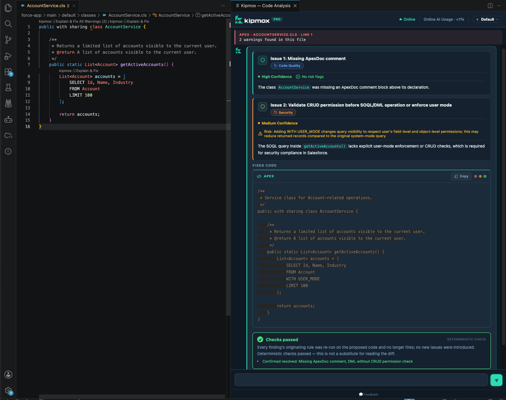This screenshot has width=506, height=400.
Task: Click the shield icon for Issue 2
Action: pyautogui.click(x=262, y=107)
